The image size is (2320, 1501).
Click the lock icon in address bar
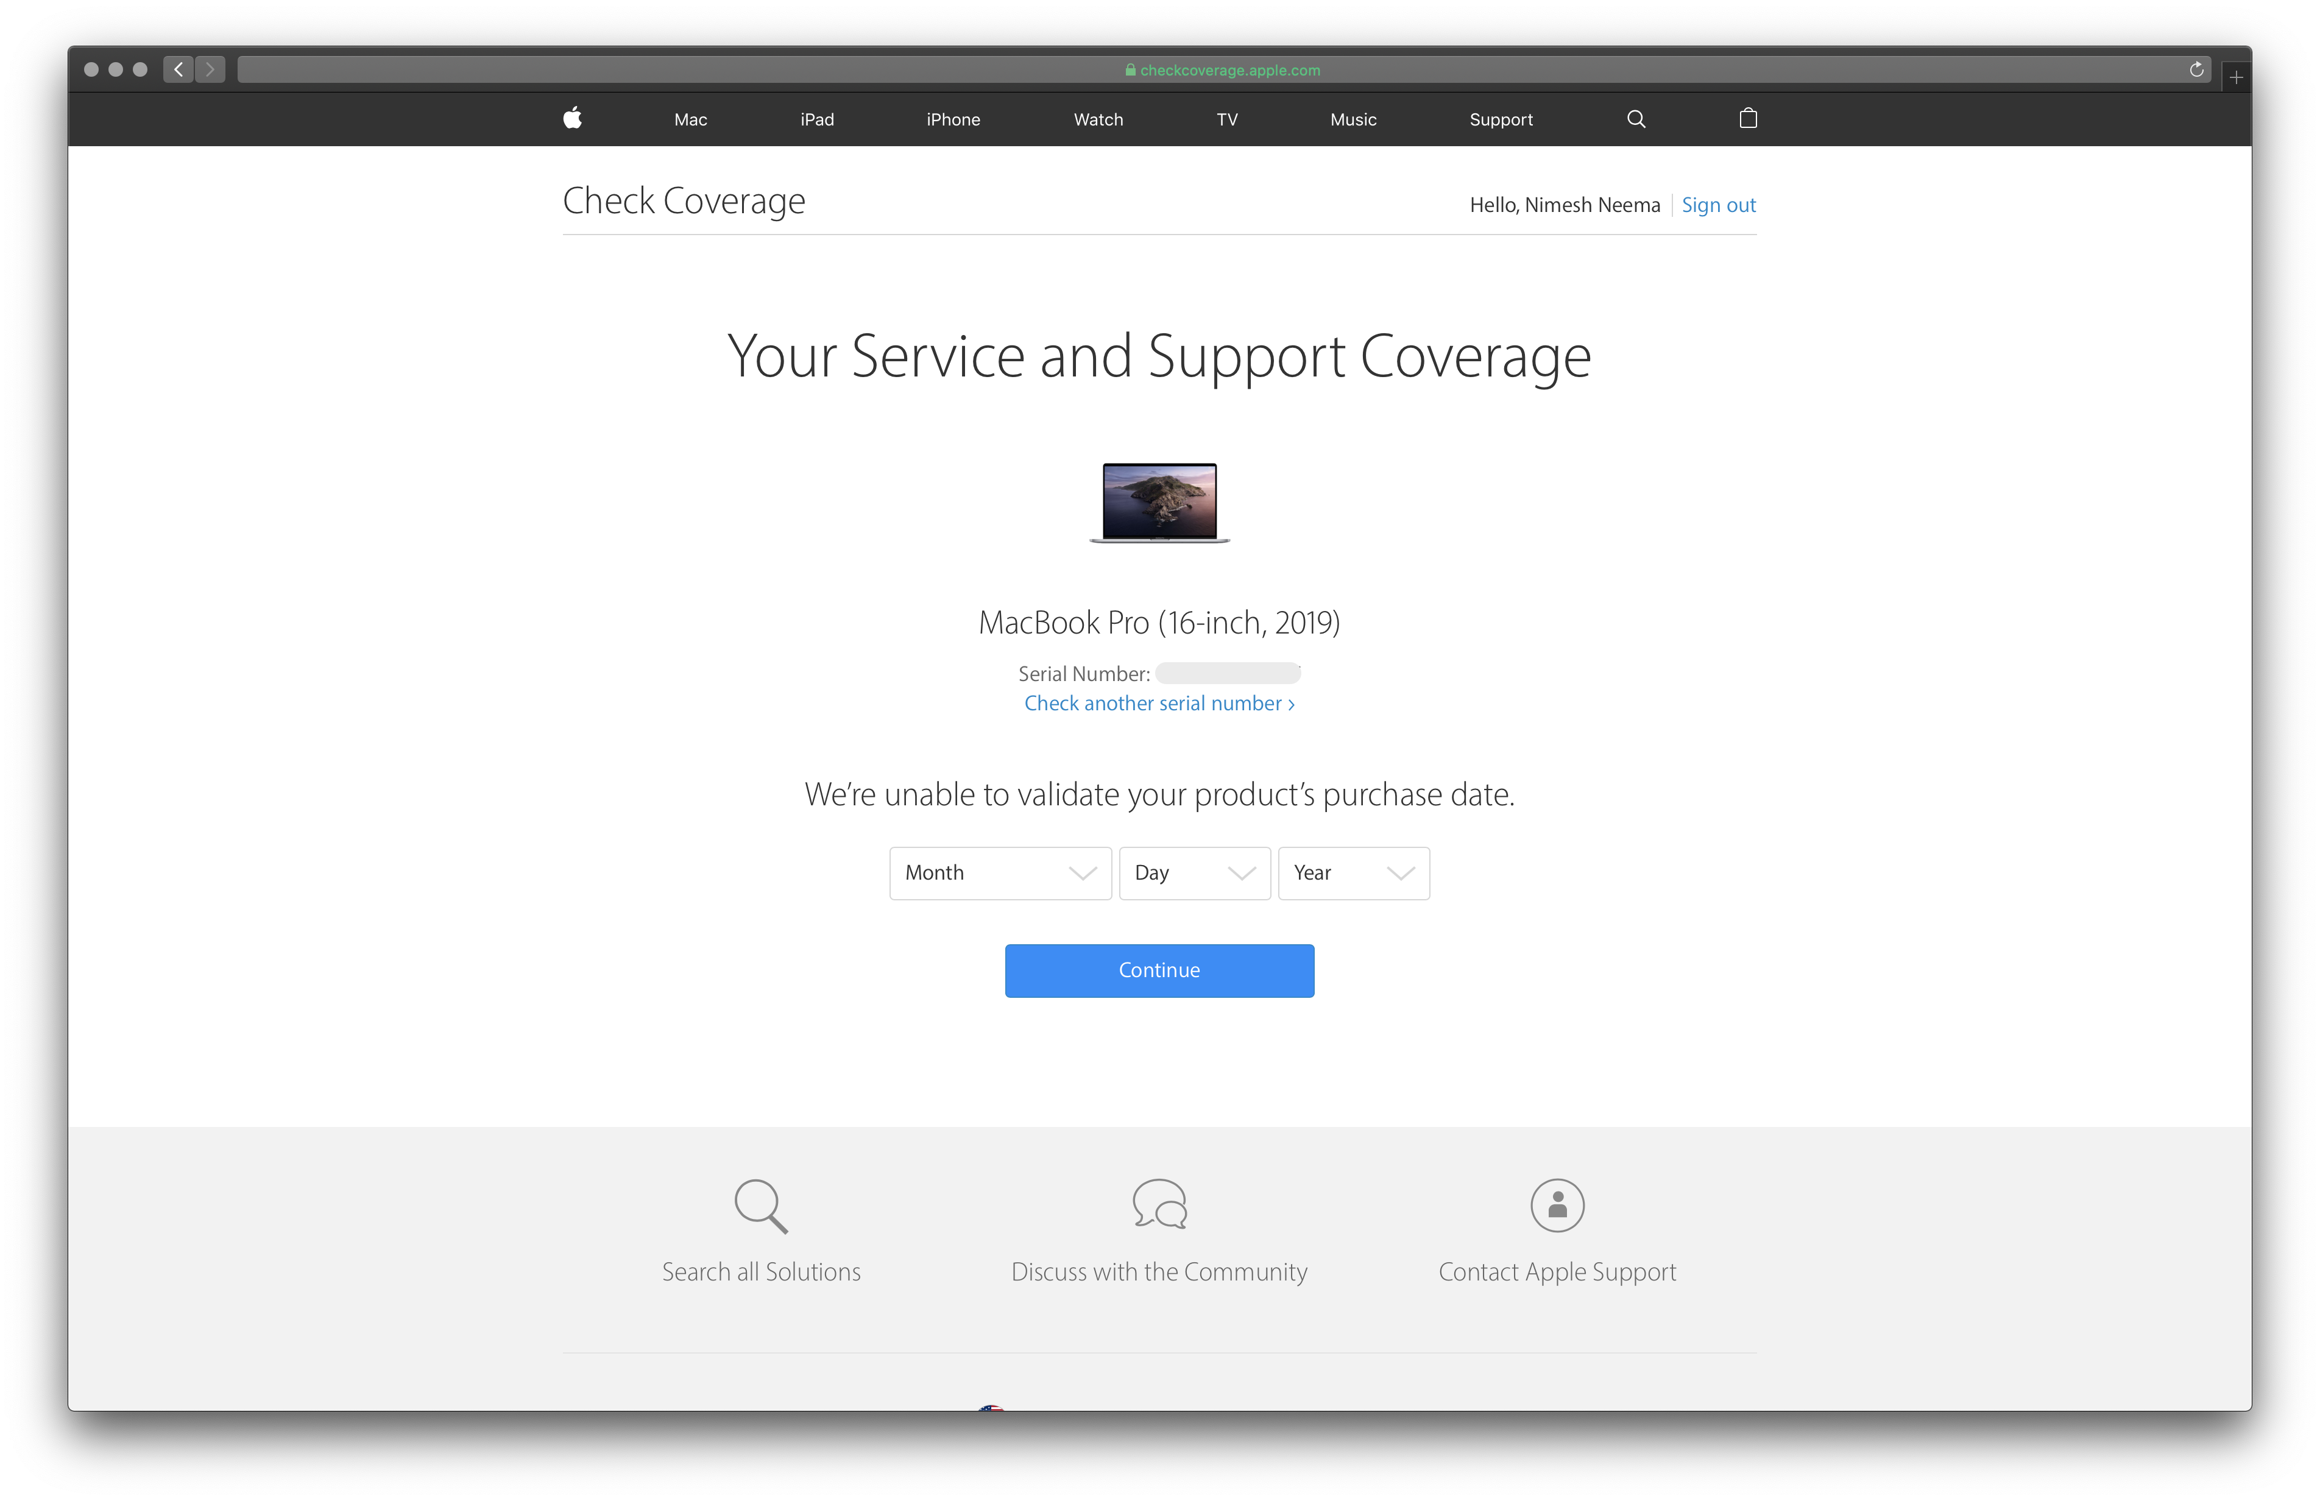(x=1131, y=70)
